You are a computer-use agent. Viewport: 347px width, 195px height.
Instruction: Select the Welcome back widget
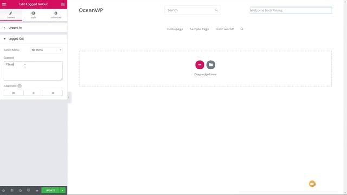[291, 10]
